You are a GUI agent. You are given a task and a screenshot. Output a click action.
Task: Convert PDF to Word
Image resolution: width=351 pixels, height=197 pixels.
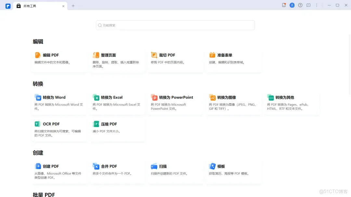click(x=54, y=97)
